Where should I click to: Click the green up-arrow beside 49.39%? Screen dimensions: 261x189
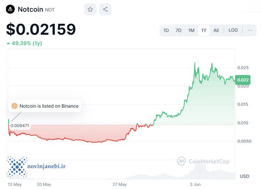coord(8,44)
